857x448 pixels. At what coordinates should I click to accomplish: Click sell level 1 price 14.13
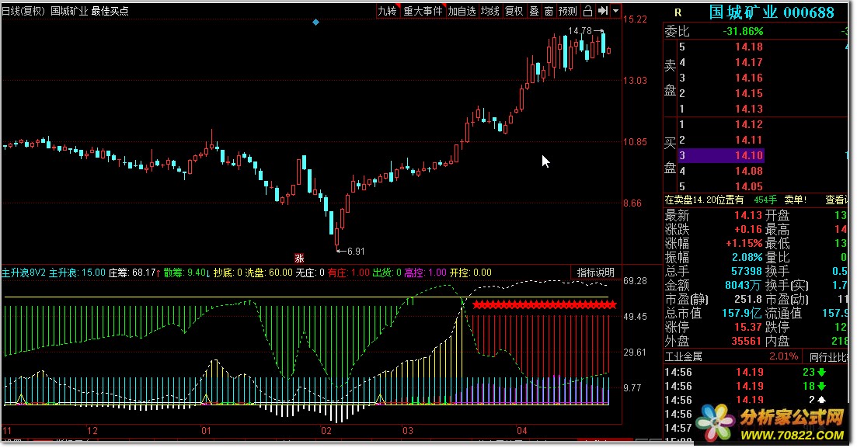click(749, 109)
